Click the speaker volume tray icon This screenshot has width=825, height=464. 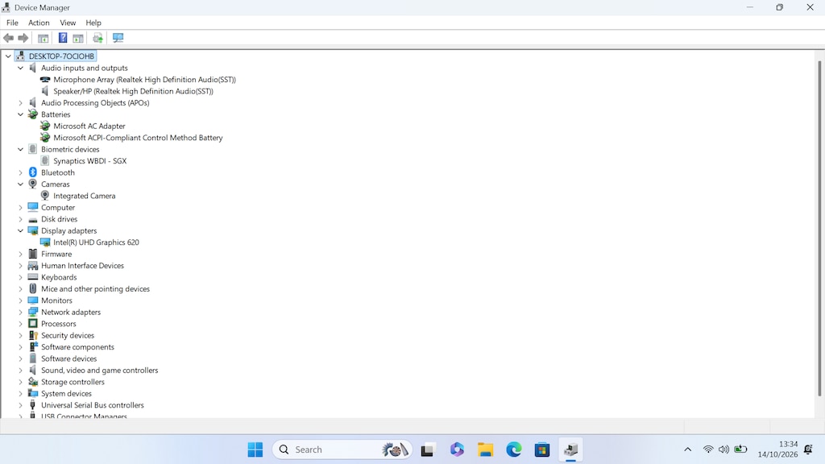coord(724,449)
